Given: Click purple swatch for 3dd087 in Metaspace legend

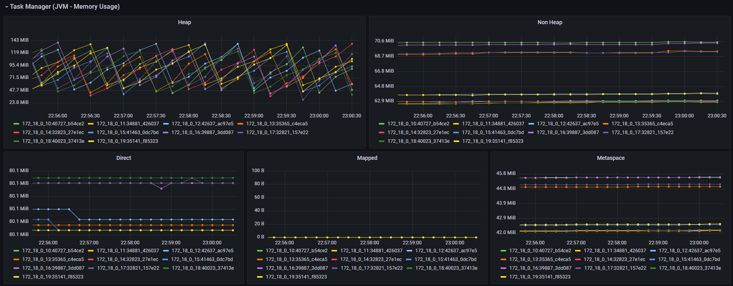Looking at the screenshot, I should (503, 268).
